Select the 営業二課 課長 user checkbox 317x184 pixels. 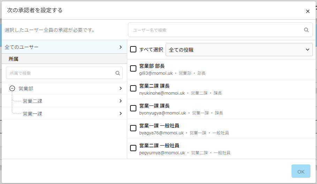click(133, 88)
